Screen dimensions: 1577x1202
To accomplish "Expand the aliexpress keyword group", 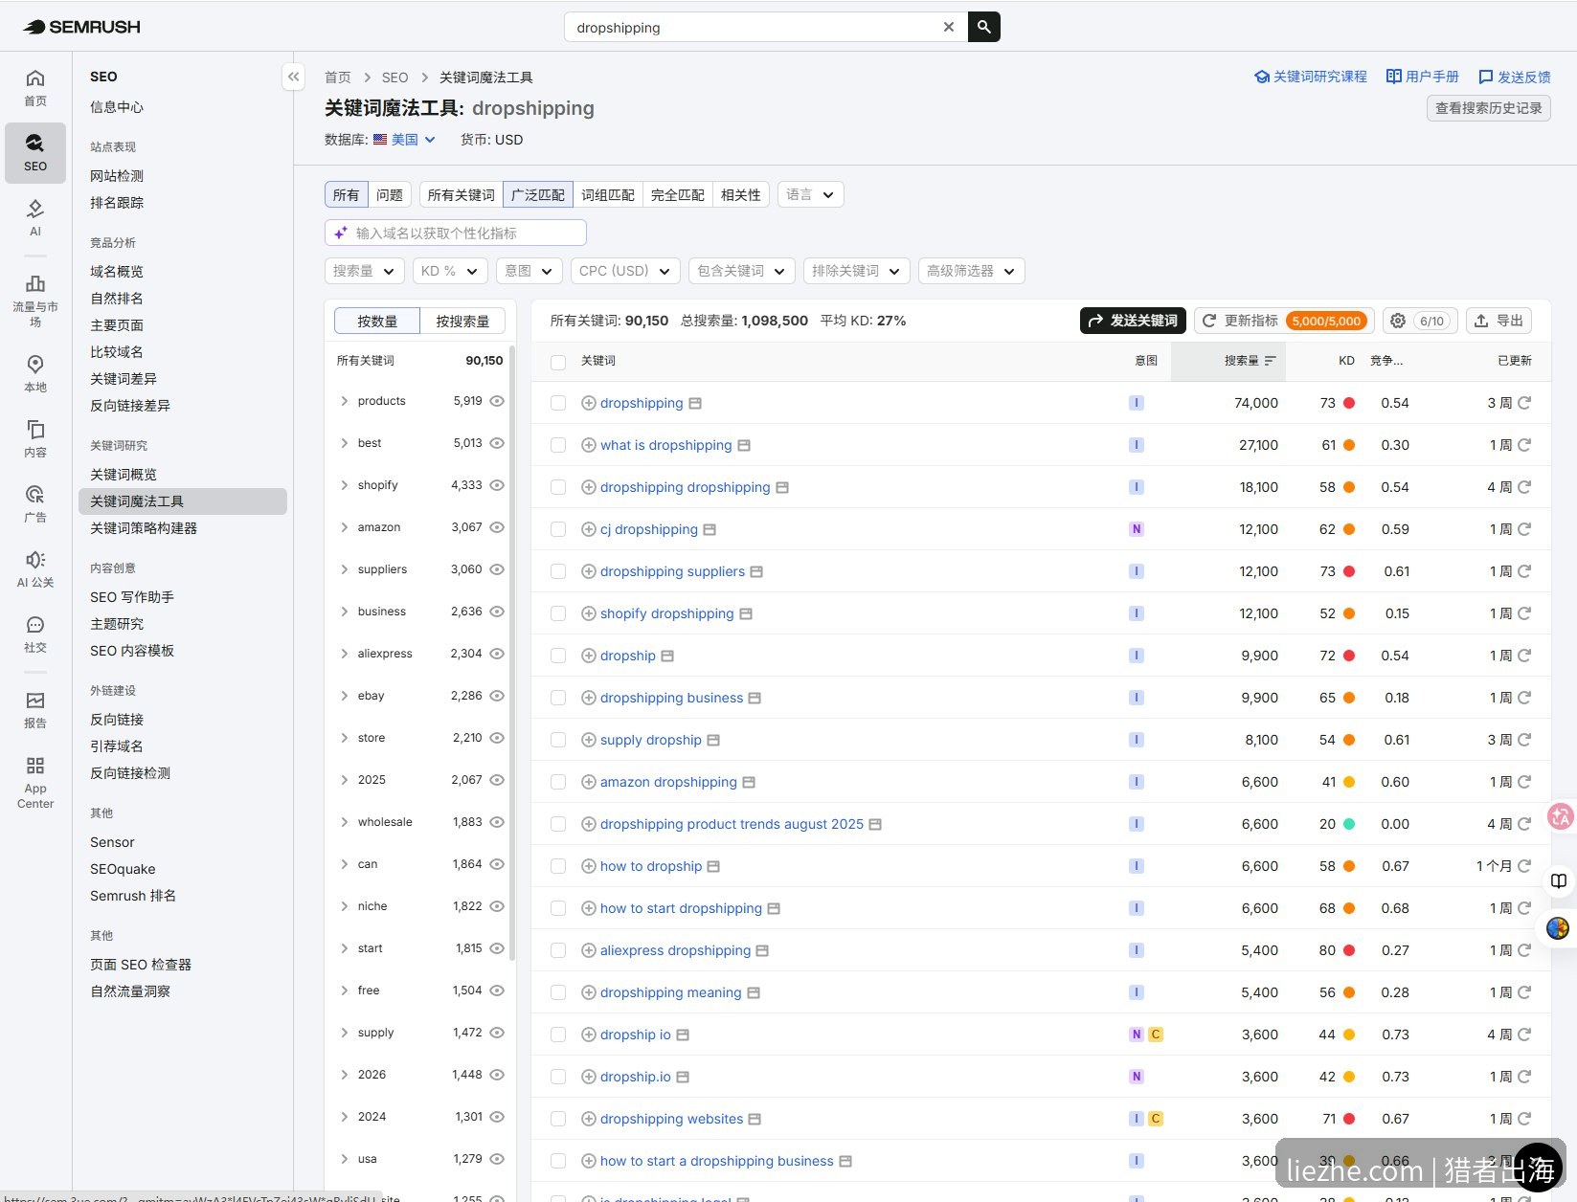I will tap(345, 654).
